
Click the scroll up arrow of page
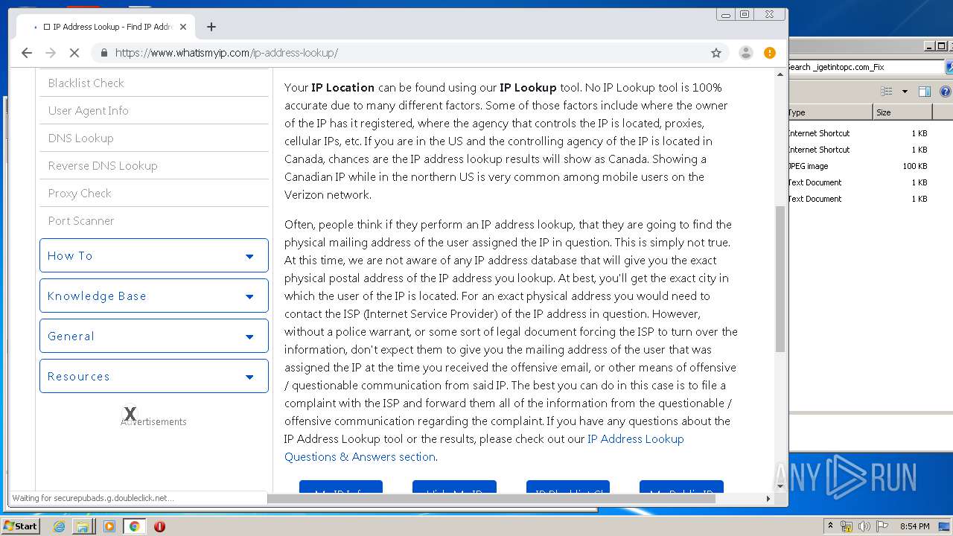(780, 74)
